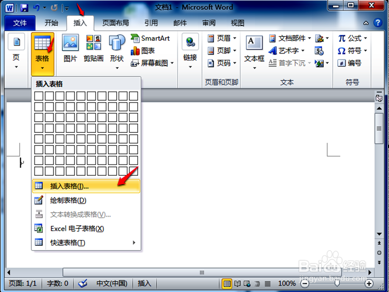Expand 快速表格(T) submenu
Image resolution: width=389 pixels, height=292 pixels.
pyautogui.click(x=86, y=242)
